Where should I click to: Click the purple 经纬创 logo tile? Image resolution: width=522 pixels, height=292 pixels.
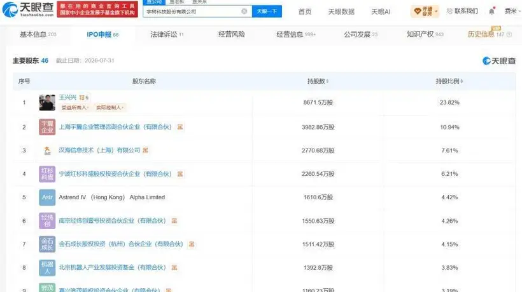[x=47, y=221]
